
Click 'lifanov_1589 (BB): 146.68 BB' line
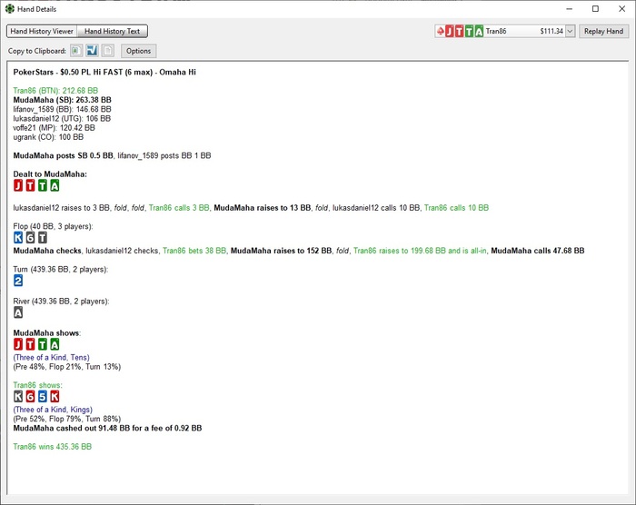pyautogui.click(x=62, y=109)
